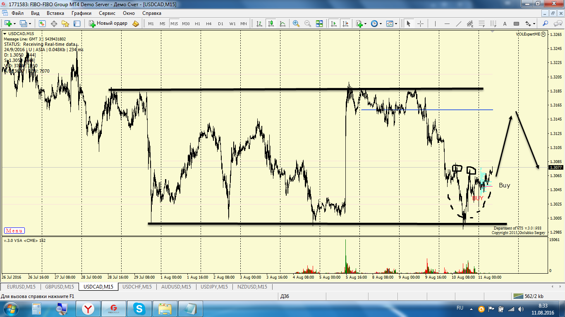
Task: Switch to the USDJPY,M15 chart tab
Action: coord(214,287)
